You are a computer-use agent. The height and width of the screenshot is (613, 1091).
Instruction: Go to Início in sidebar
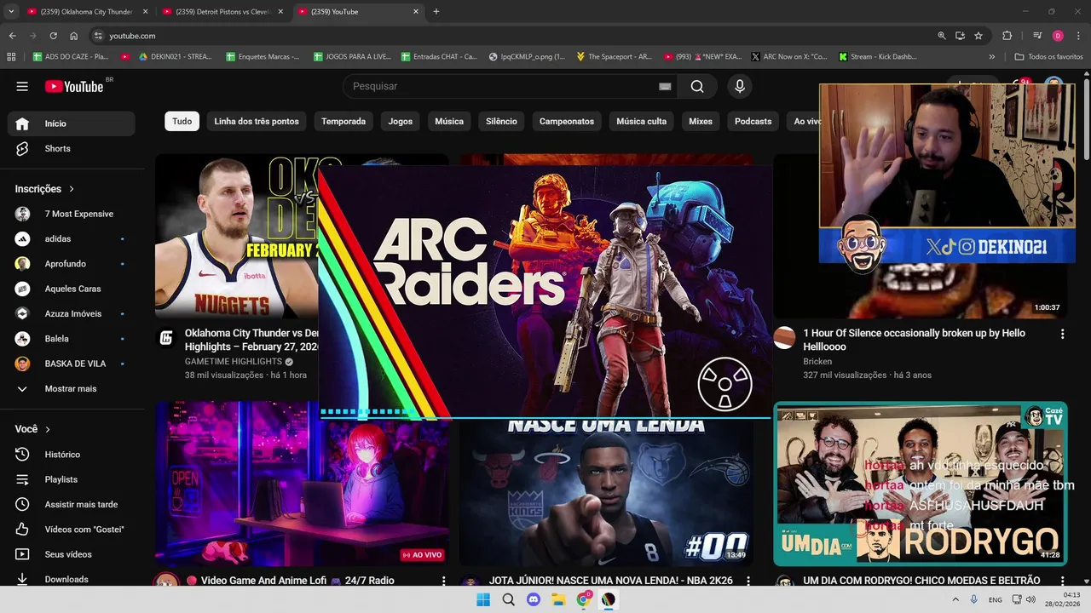72,123
